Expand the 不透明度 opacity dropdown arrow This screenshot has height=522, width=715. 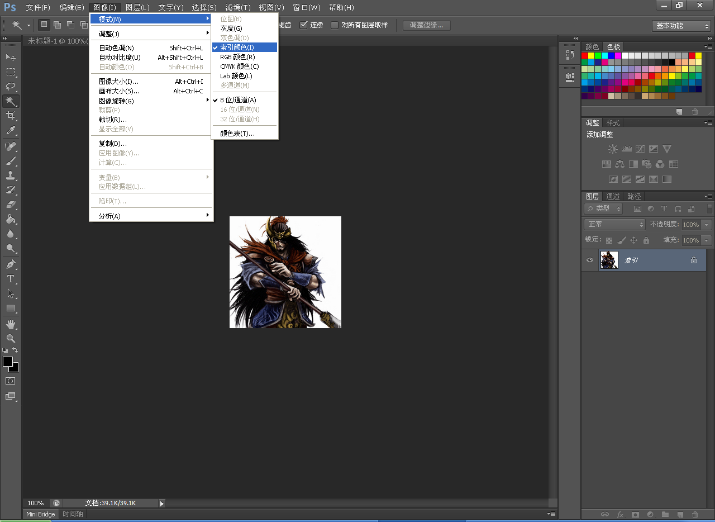(x=707, y=225)
